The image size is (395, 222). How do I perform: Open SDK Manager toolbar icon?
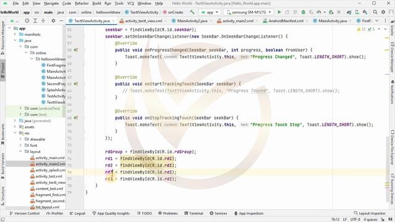tap(365, 12)
